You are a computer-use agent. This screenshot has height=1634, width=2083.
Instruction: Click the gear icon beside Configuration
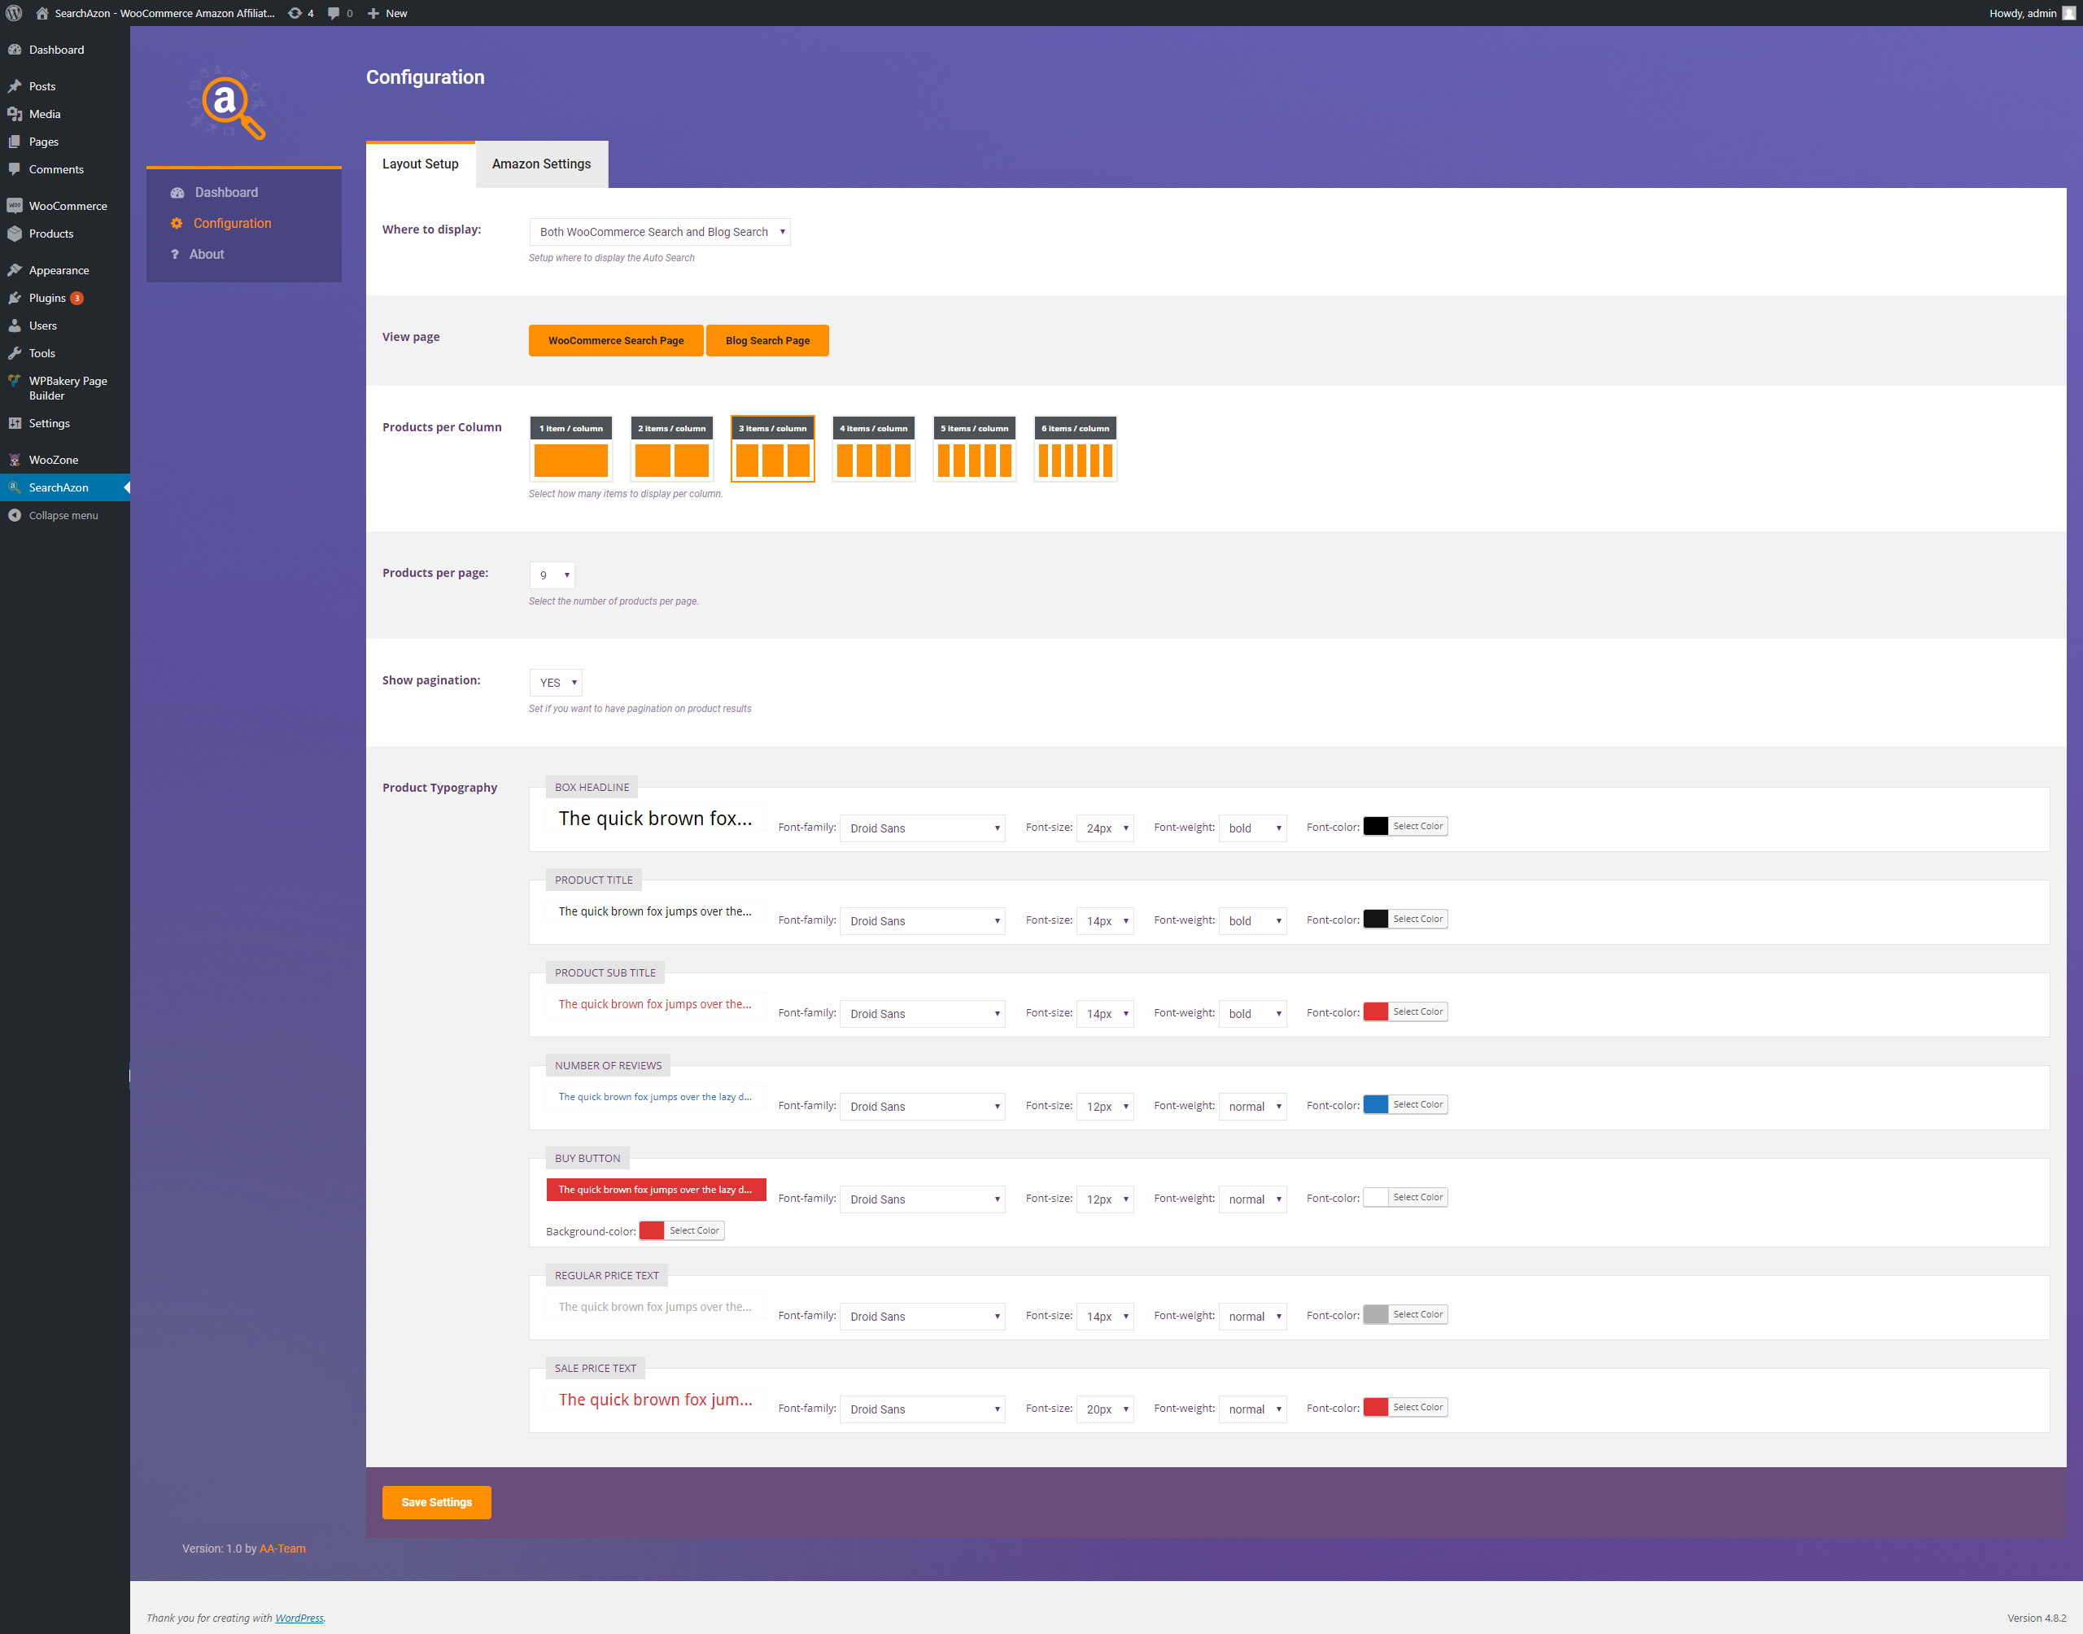click(176, 223)
